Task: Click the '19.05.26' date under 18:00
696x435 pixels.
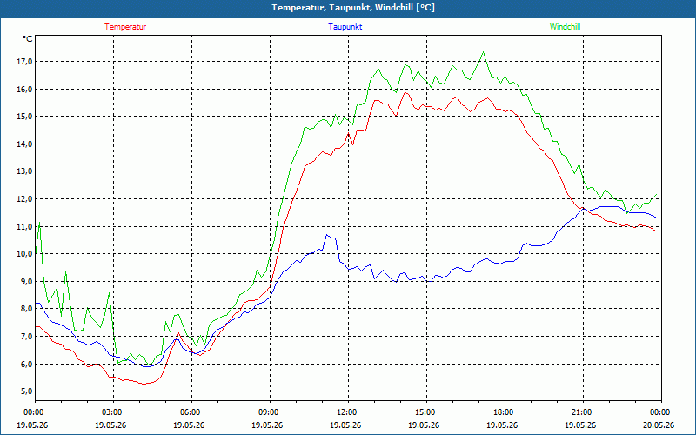Action: 503,425
